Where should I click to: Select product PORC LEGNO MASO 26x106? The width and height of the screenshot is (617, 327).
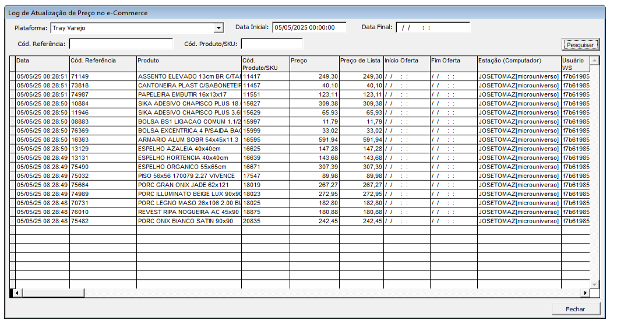(x=189, y=203)
